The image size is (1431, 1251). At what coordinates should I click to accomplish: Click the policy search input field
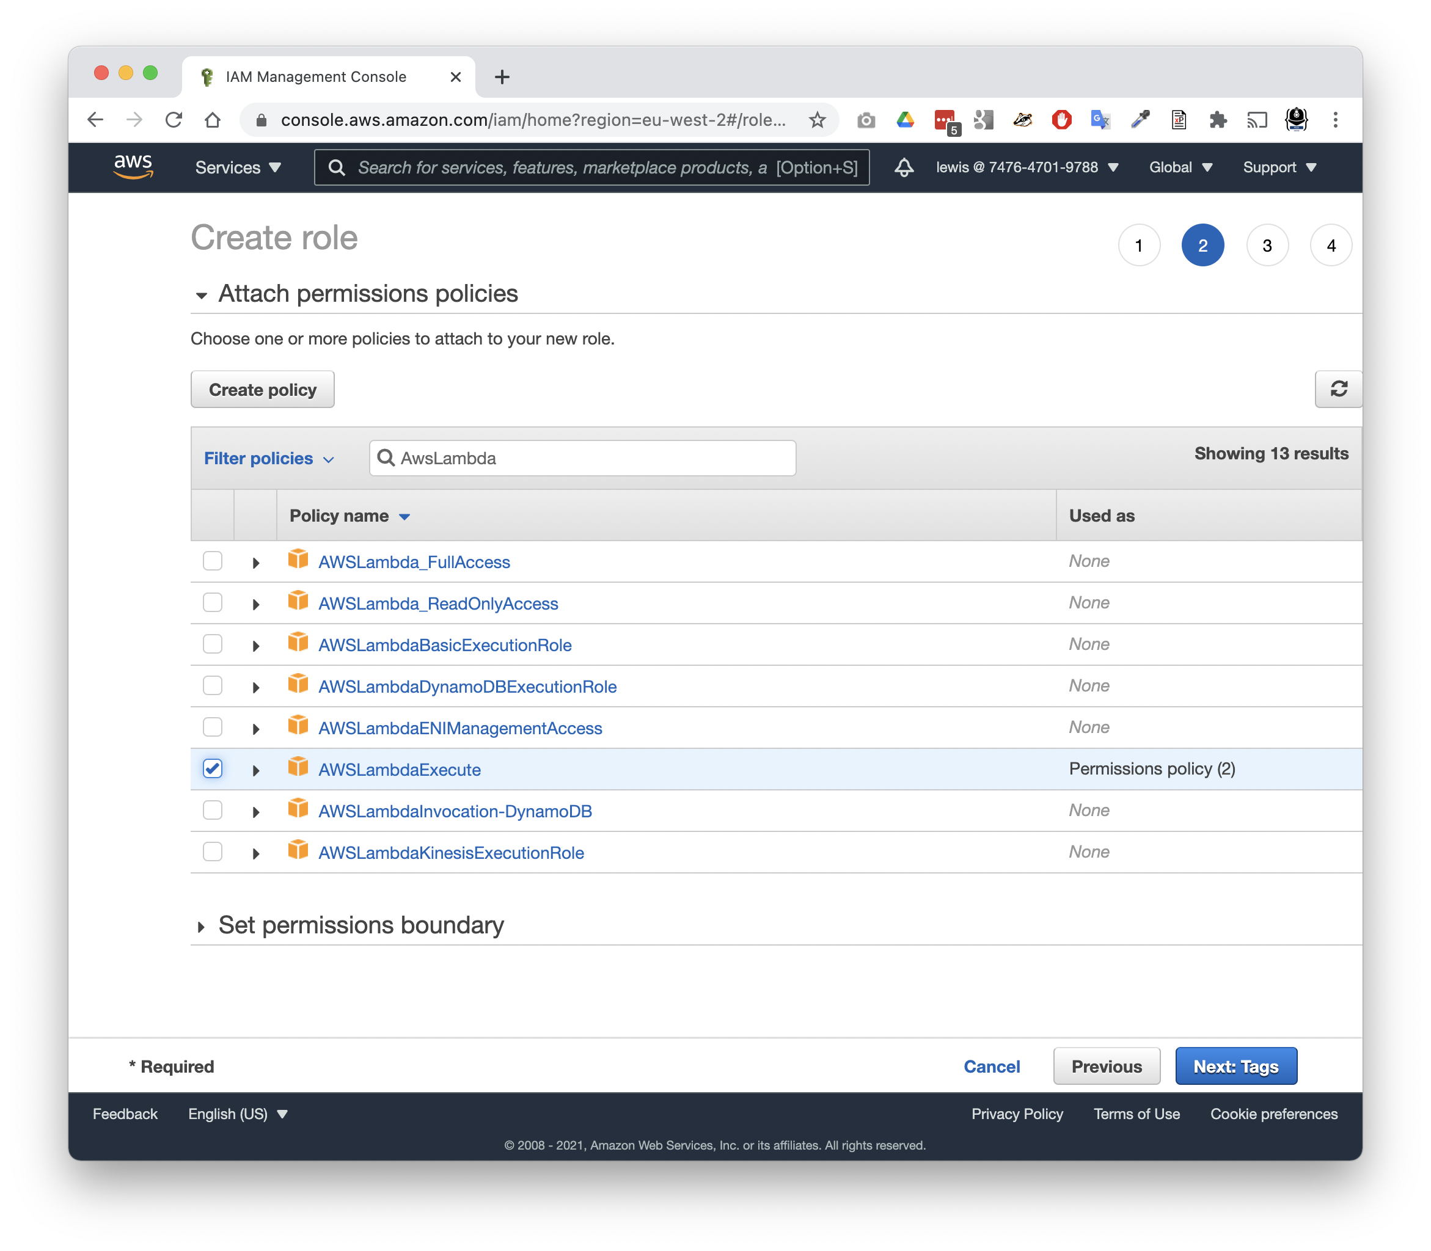coord(582,458)
